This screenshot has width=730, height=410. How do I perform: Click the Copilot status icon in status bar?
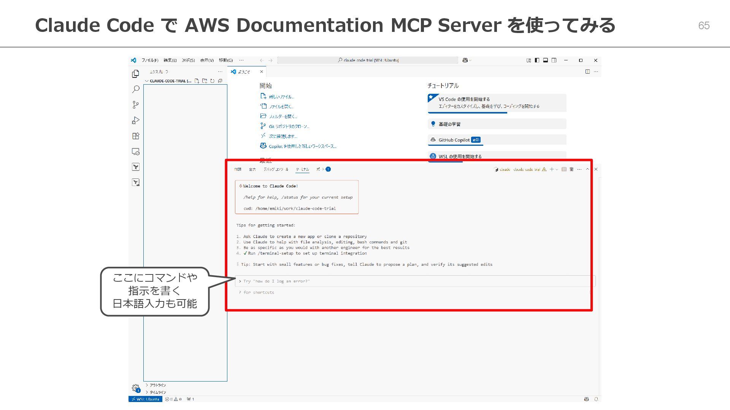(587, 399)
